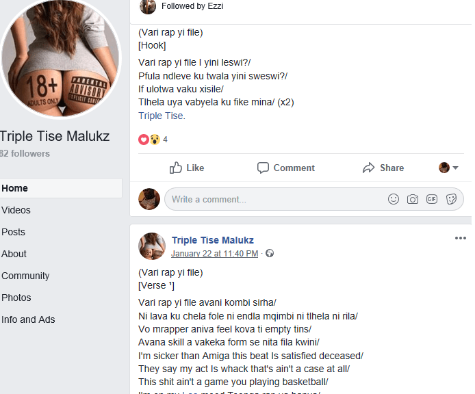Click the Triple Tise Malukz author name
Image resolution: width=475 pixels, height=394 pixels.
[x=213, y=240]
